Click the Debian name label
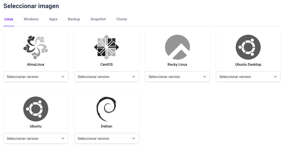285x146 pixels. coord(106,126)
